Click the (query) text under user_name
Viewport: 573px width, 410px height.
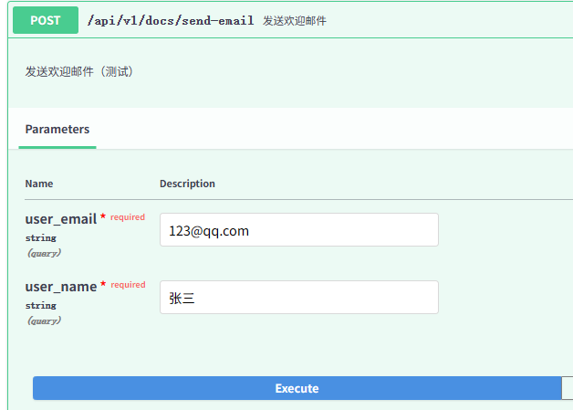point(44,321)
